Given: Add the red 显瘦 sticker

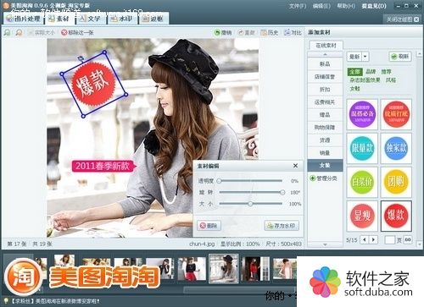Looking at the screenshot, I should coord(362,216).
